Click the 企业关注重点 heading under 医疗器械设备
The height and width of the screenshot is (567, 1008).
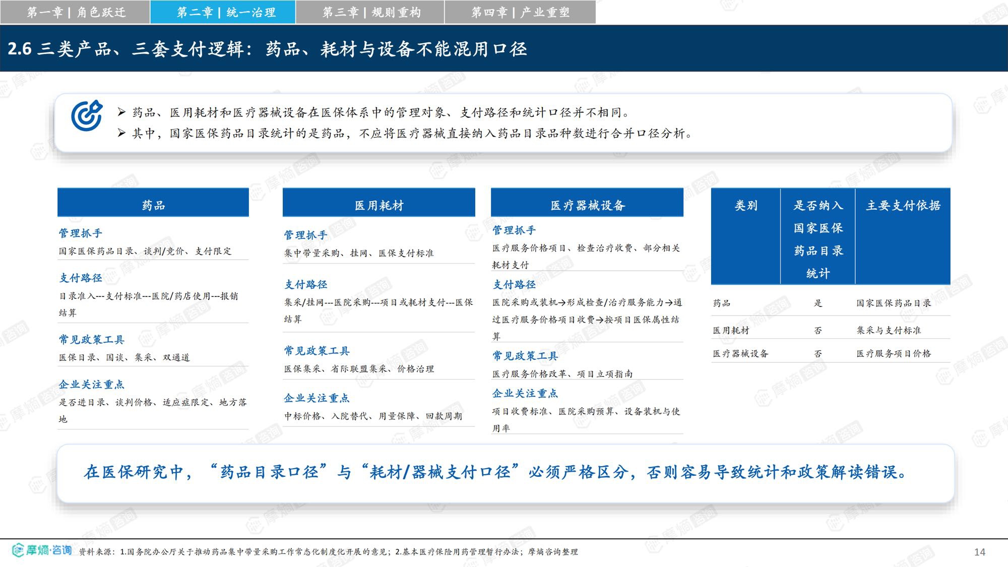(525, 394)
